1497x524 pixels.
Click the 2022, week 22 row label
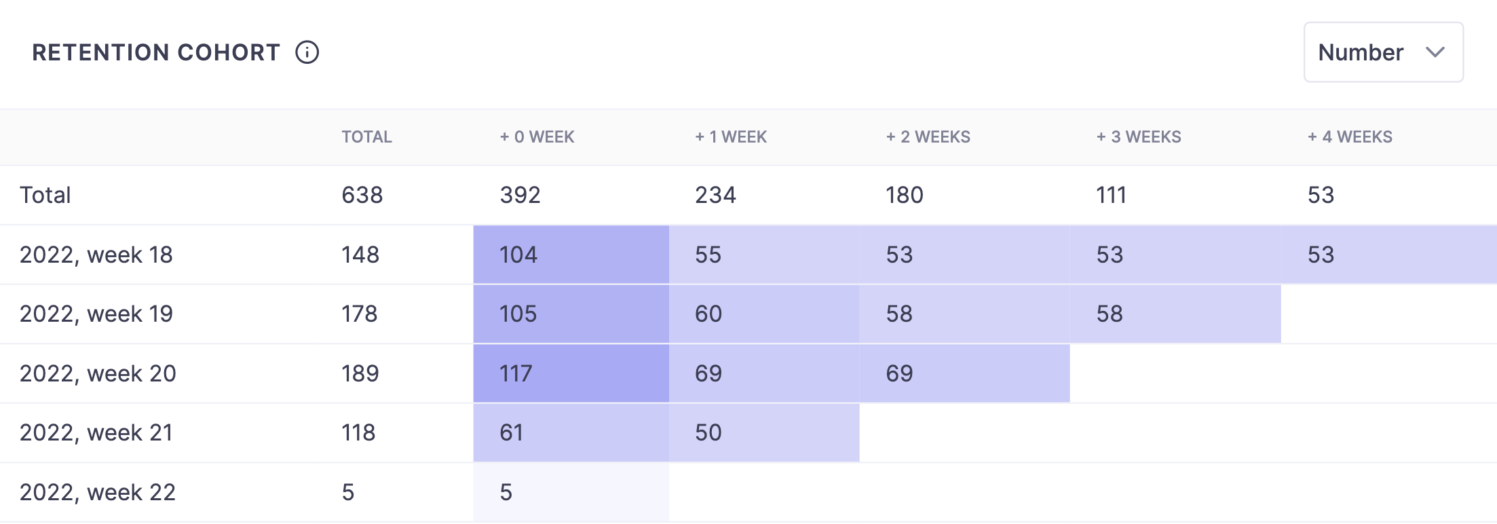[x=96, y=491]
